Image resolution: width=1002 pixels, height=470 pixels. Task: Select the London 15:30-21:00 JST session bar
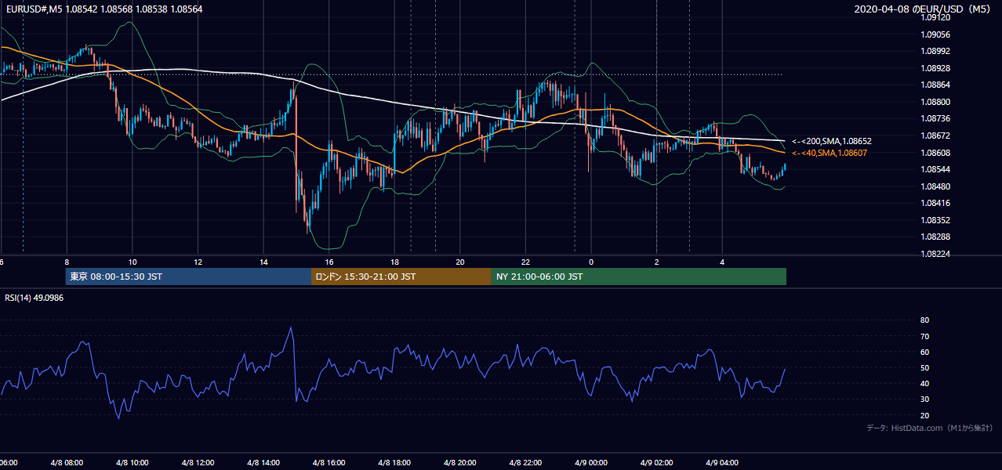(x=401, y=277)
